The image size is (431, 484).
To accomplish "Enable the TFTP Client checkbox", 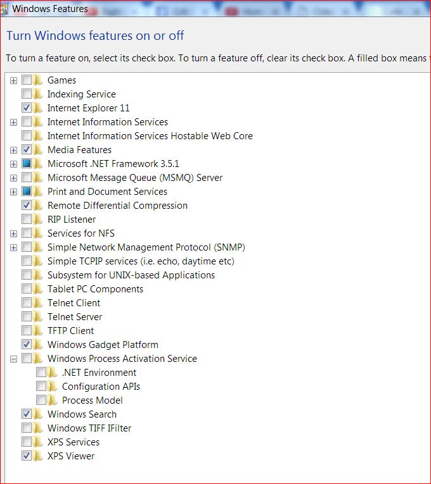I will coord(27,331).
